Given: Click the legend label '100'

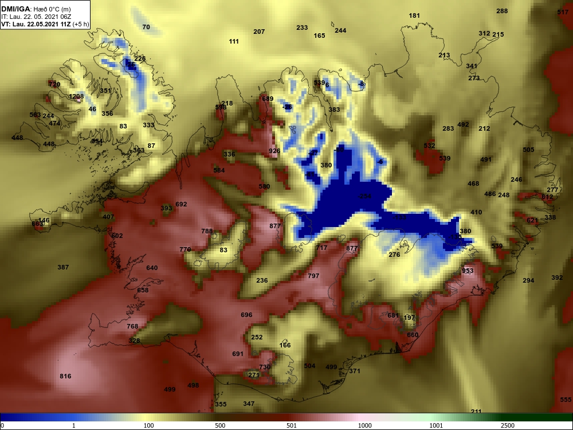Looking at the screenshot, I should (x=149, y=425).
